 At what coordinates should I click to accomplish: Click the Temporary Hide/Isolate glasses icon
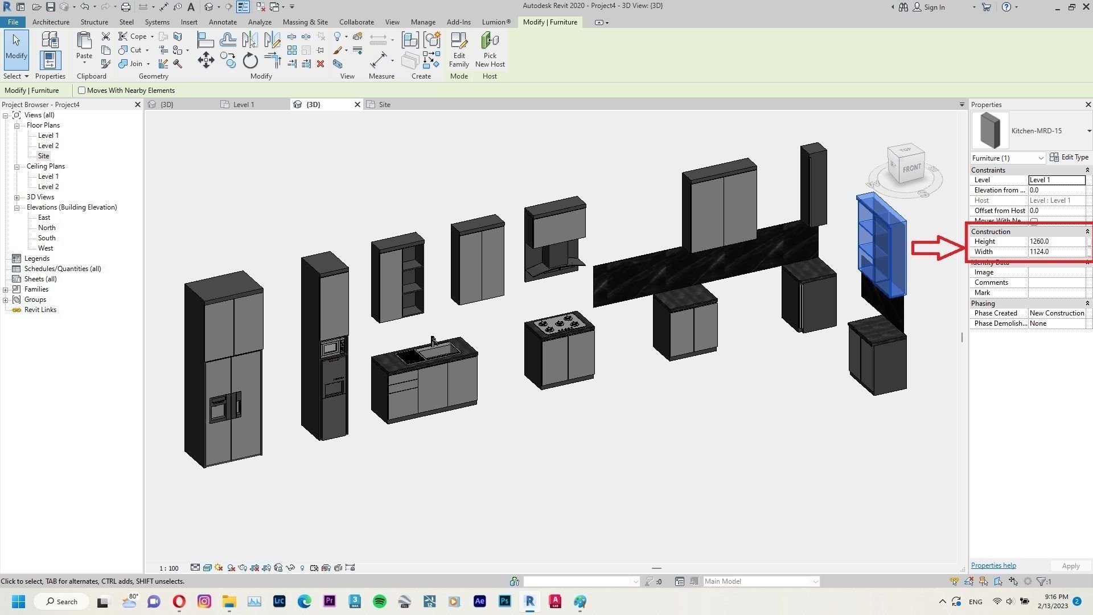click(290, 568)
